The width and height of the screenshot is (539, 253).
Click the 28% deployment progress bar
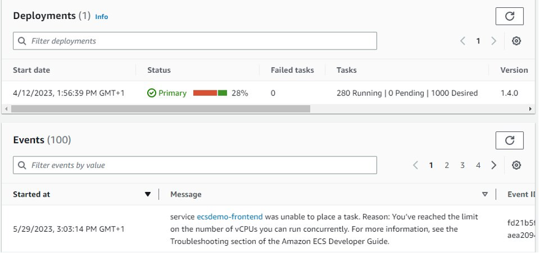tap(210, 93)
